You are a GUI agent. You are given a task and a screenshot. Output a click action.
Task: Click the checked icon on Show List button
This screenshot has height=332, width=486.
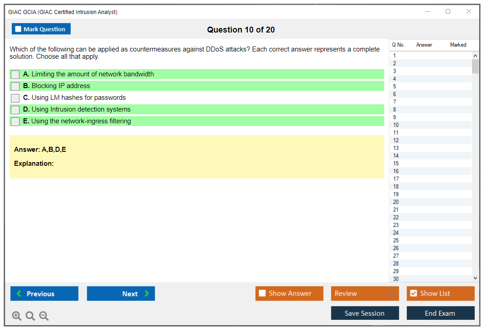tap(413, 293)
